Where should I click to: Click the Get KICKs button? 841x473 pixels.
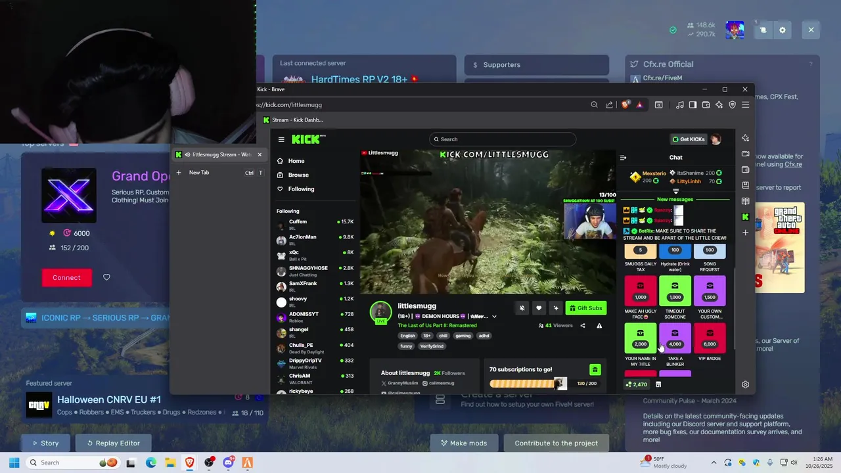click(x=687, y=139)
